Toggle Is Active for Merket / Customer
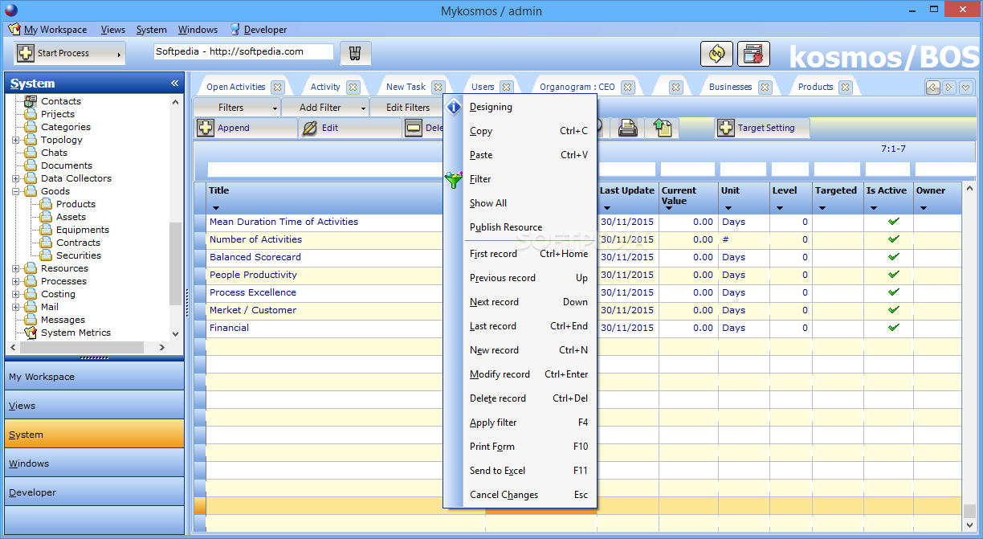The width and height of the screenshot is (983, 539). [x=894, y=309]
